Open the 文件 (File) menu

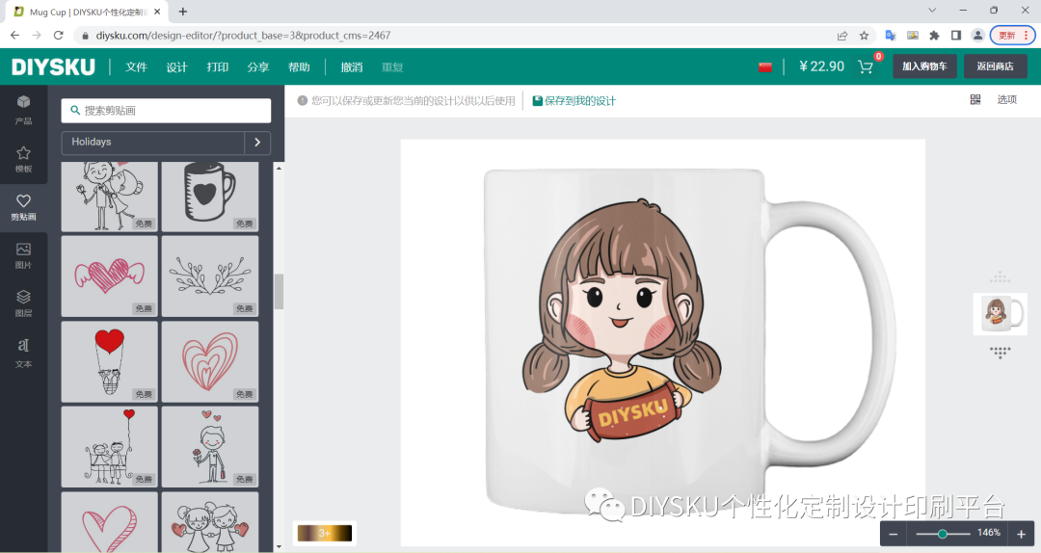(136, 67)
